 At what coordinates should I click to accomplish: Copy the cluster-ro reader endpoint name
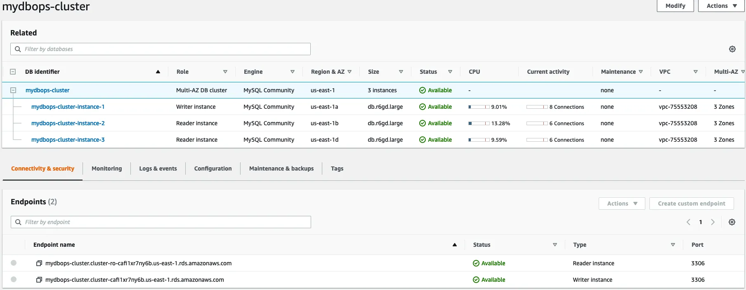pos(39,263)
